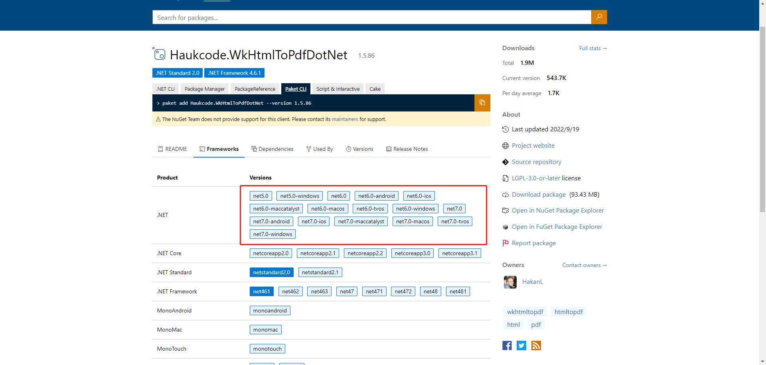The width and height of the screenshot is (766, 365).
Task: Click the scrollbar down arrow
Action: pos(762,361)
